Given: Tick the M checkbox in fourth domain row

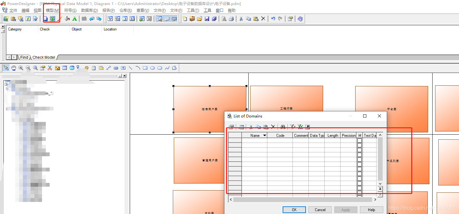Looking at the screenshot, I should [359, 155].
